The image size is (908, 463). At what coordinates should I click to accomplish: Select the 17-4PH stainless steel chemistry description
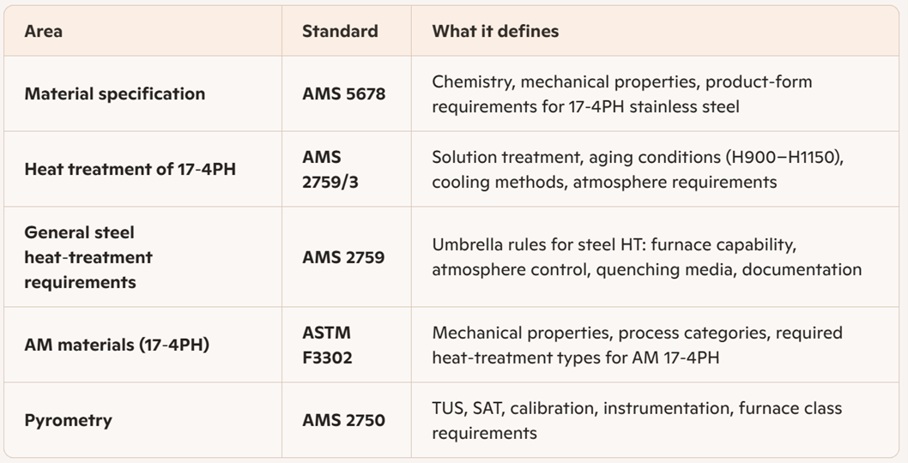coord(622,93)
